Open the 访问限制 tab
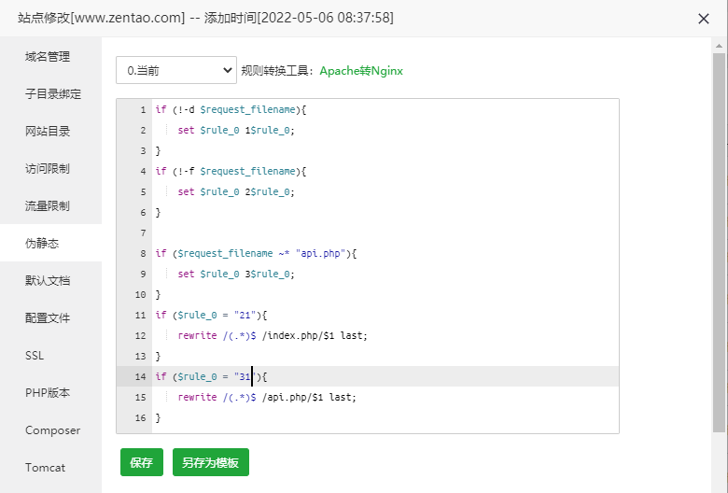Screen dimensions: 728x493 [x=49, y=168]
